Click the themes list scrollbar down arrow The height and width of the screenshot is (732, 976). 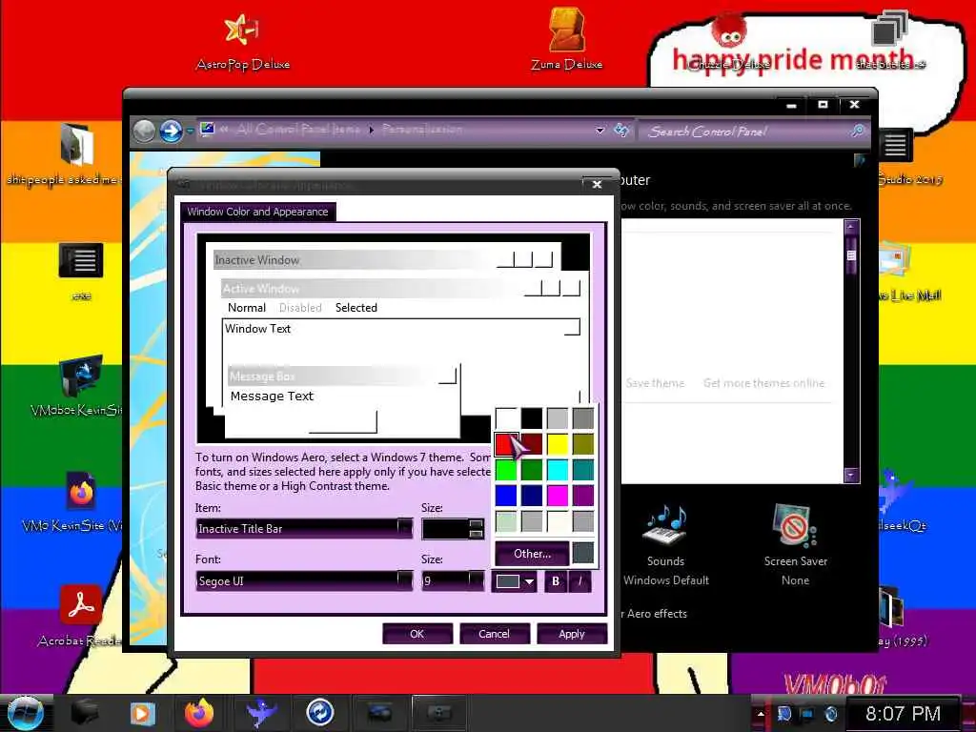(x=851, y=475)
